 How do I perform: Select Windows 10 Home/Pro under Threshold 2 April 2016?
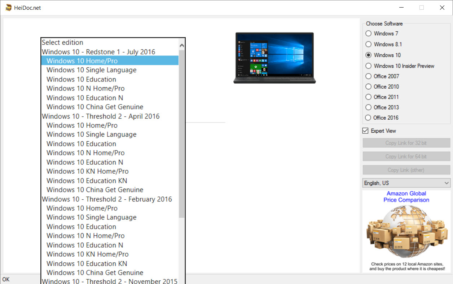coord(110,125)
